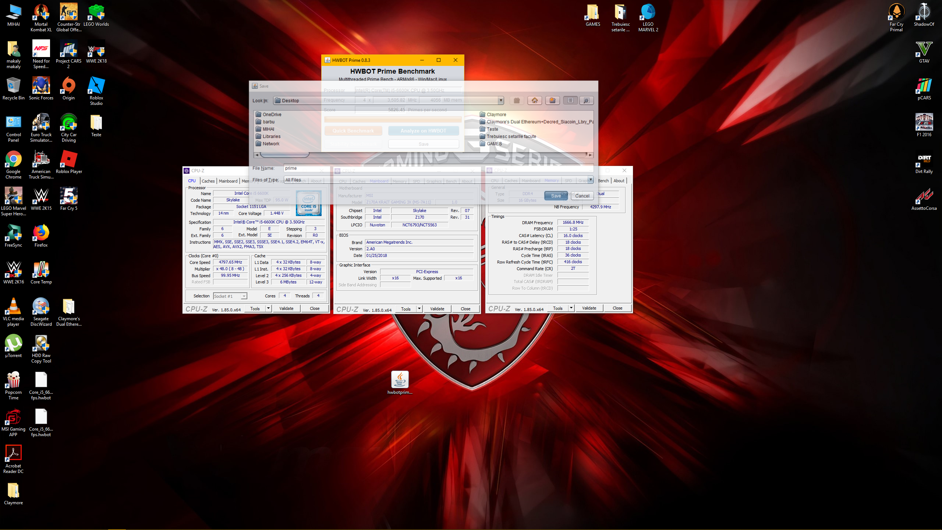Open Roblox Studio shortcut
The image size is (942, 530).
(x=96, y=91)
